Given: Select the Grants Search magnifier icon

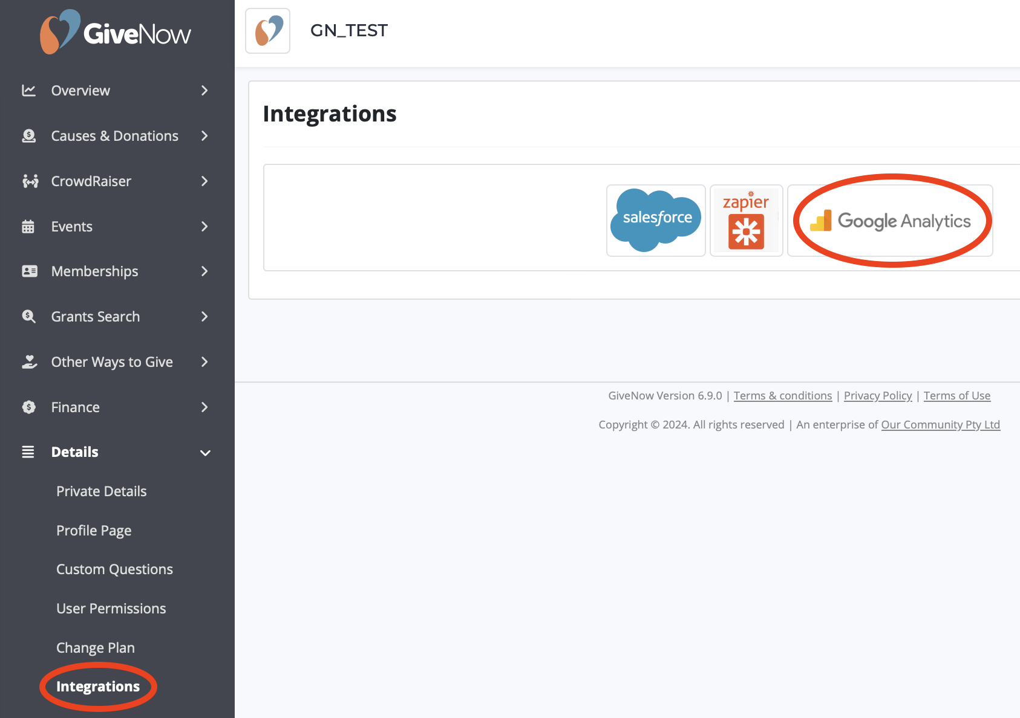Looking at the screenshot, I should pyautogui.click(x=28, y=316).
